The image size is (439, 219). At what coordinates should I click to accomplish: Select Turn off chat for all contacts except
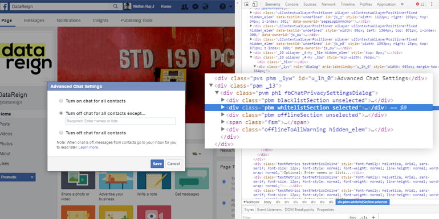click(x=61, y=113)
